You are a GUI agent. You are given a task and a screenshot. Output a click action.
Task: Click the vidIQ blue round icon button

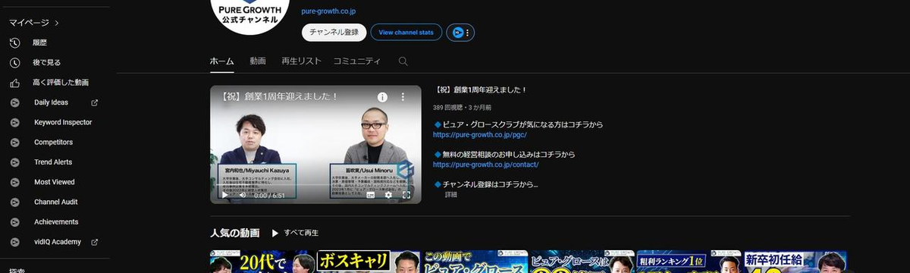coord(457,33)
